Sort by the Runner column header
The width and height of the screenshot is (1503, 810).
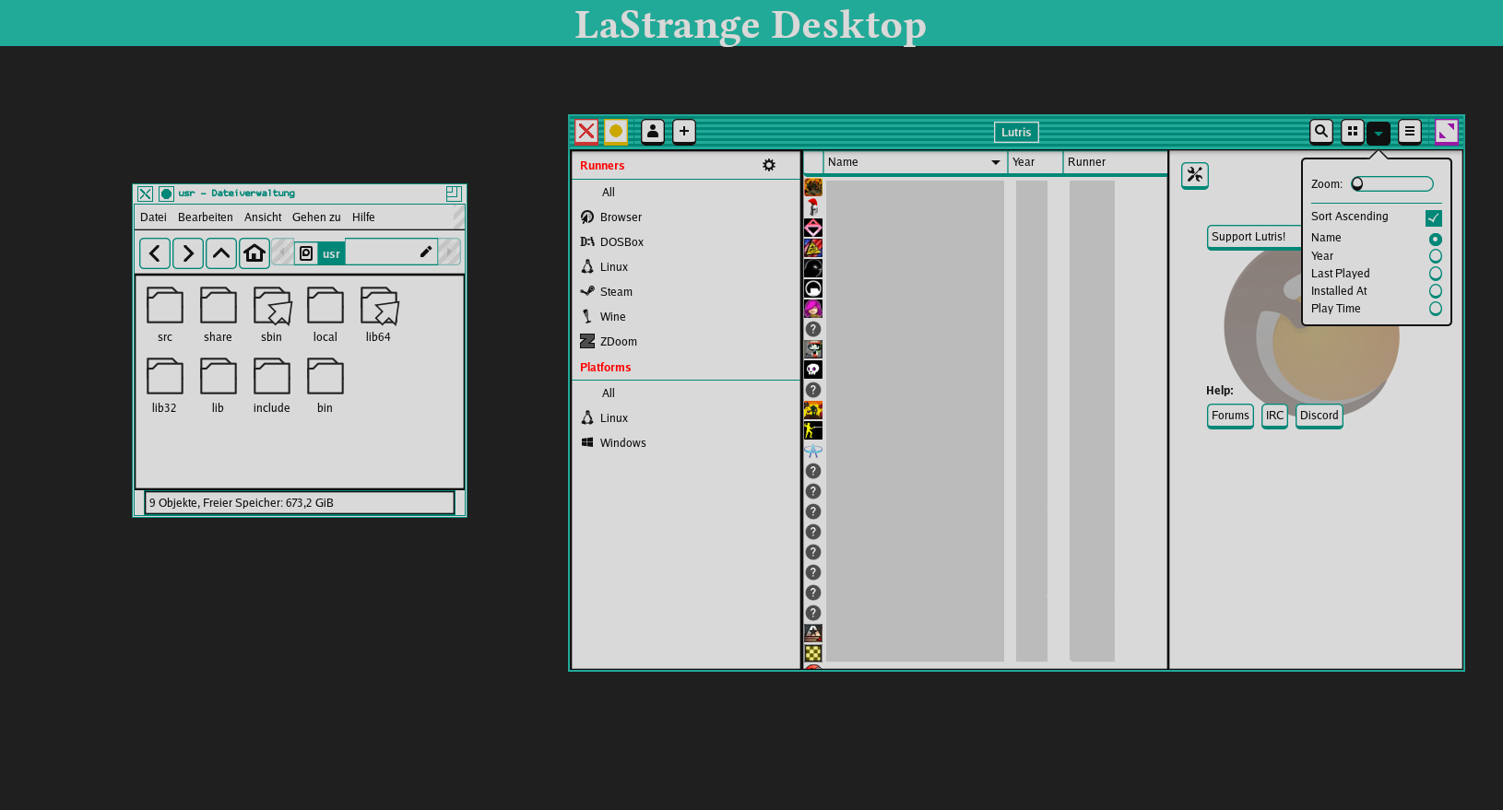[x=1115, y=162]
